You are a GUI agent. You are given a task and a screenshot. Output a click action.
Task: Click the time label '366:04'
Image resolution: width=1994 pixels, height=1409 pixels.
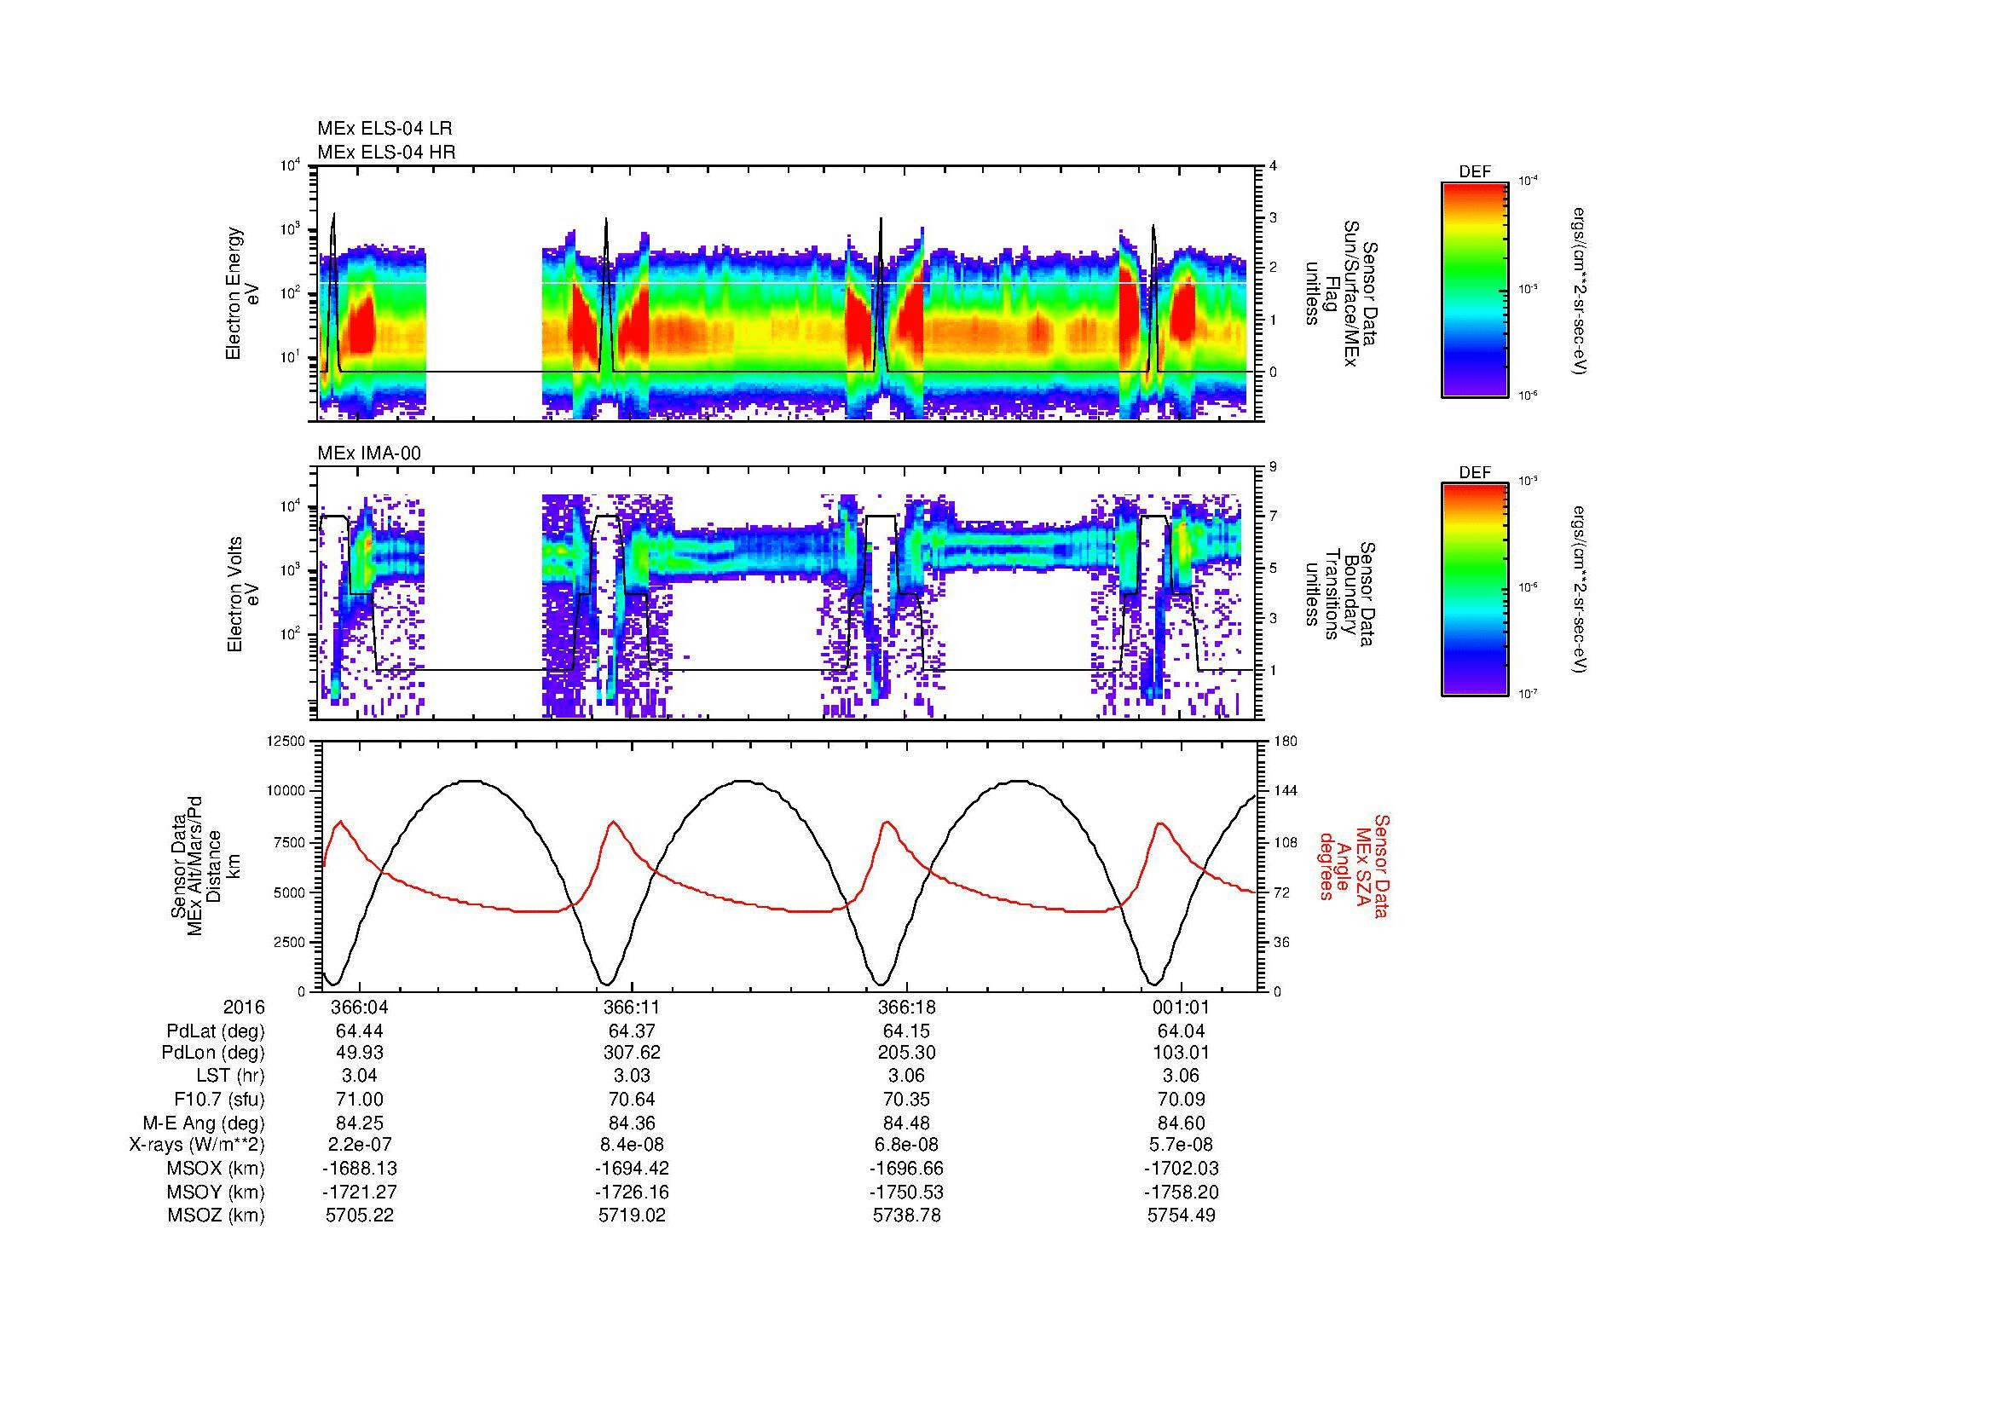359,1007
